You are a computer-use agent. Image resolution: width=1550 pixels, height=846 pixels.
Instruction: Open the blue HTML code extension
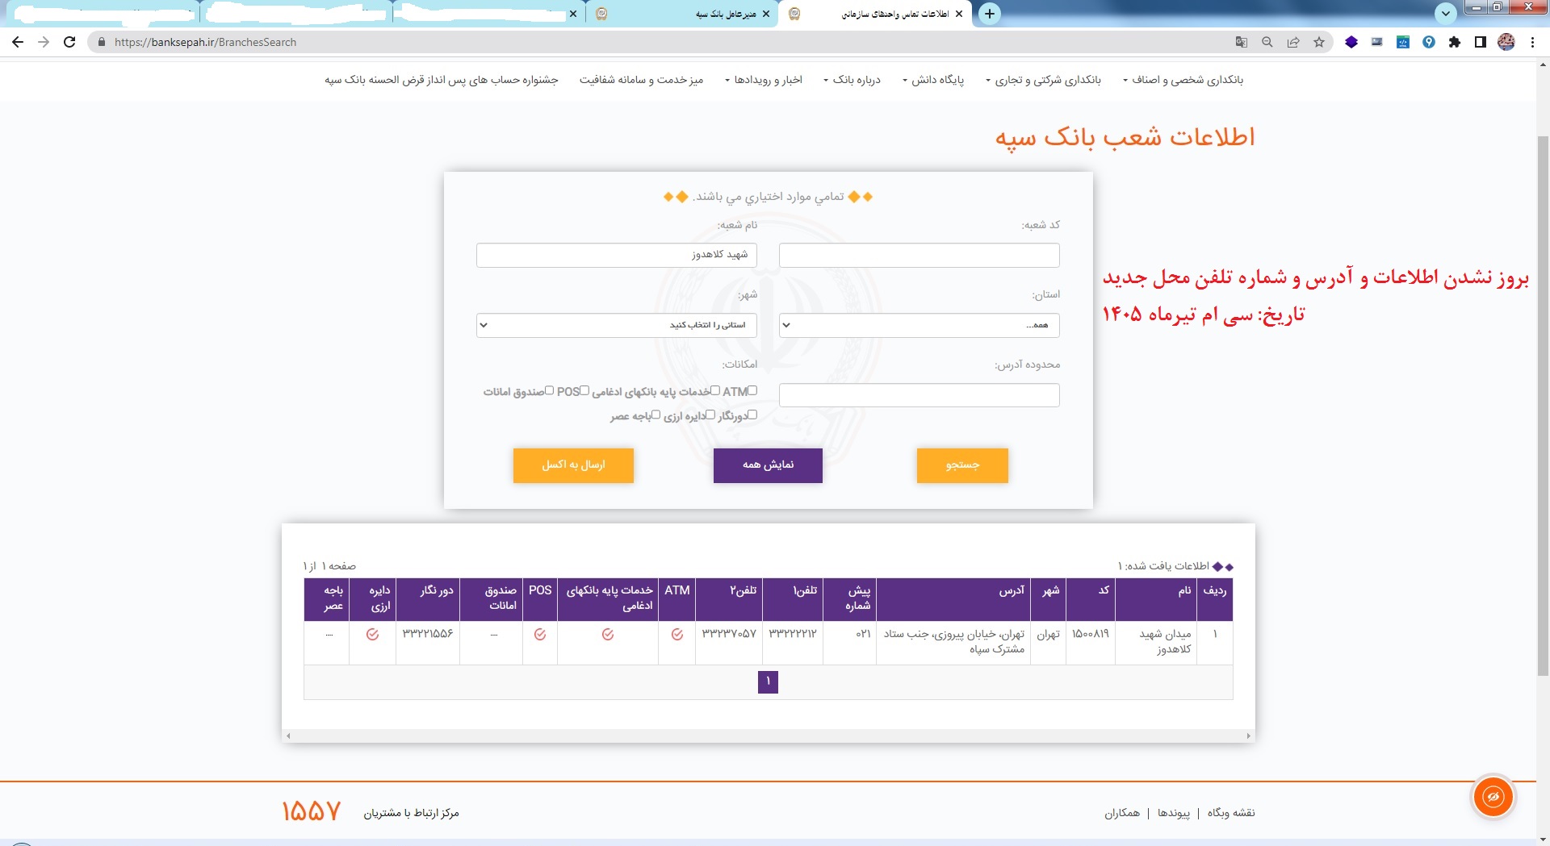point(1403,42)
